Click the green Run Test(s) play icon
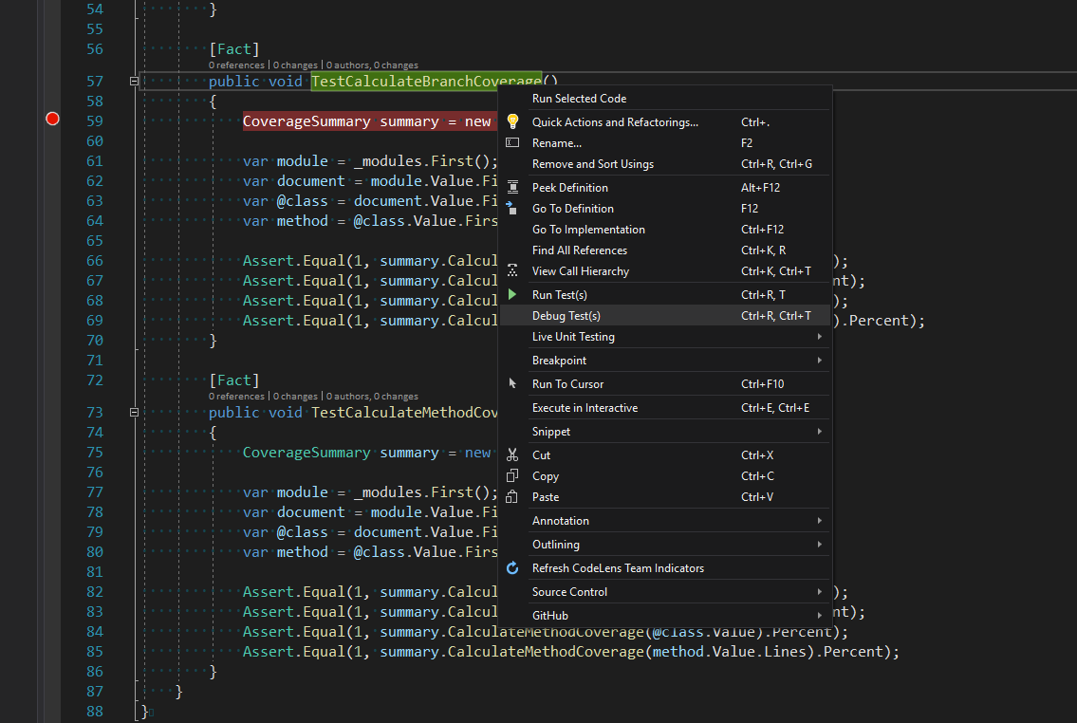 [x=512, y=294]
